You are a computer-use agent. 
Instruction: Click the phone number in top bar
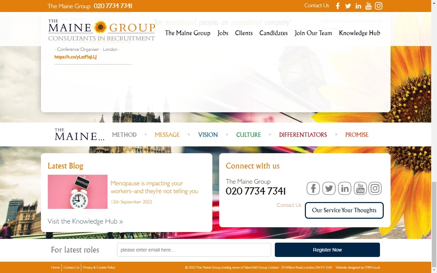coord(113,6)
